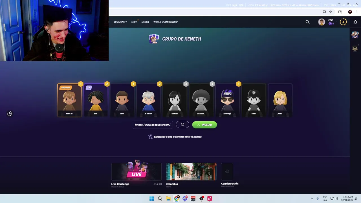Click the '2-100' player count text
This screenshot has height=203, width=361.
pyautogui.click(x=159, y=184)
